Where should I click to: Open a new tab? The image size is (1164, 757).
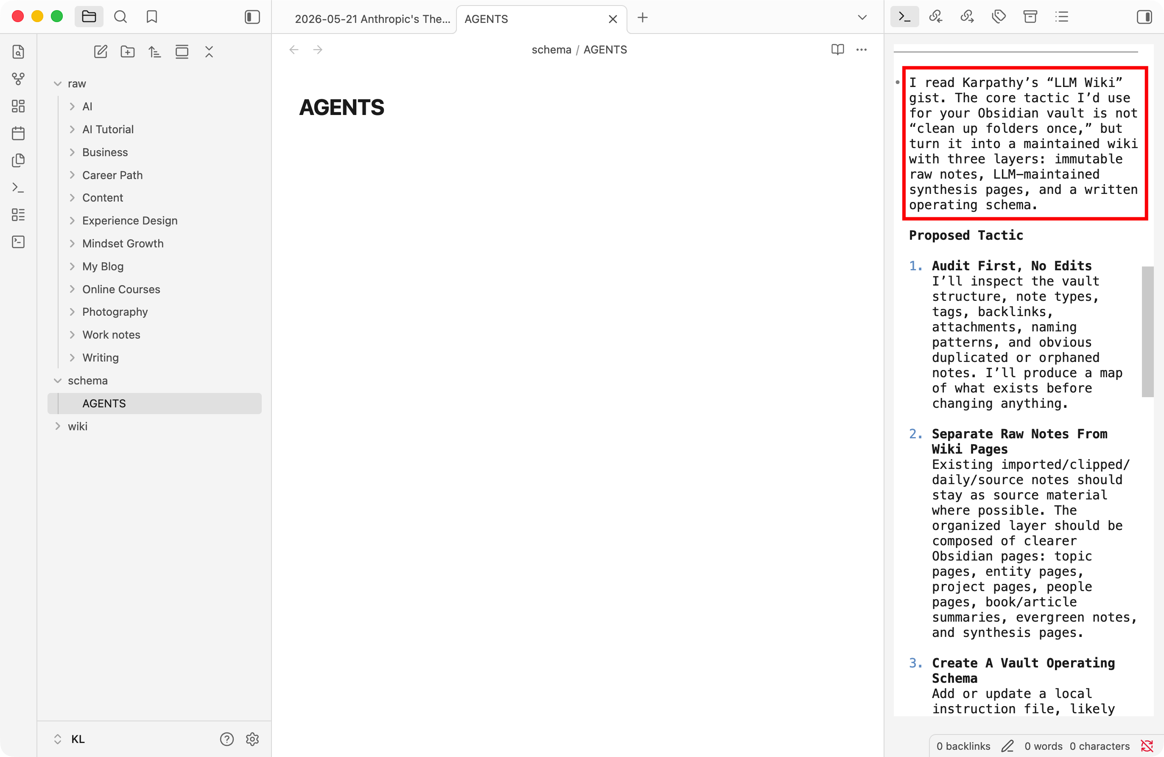click(x=643, y=18)
